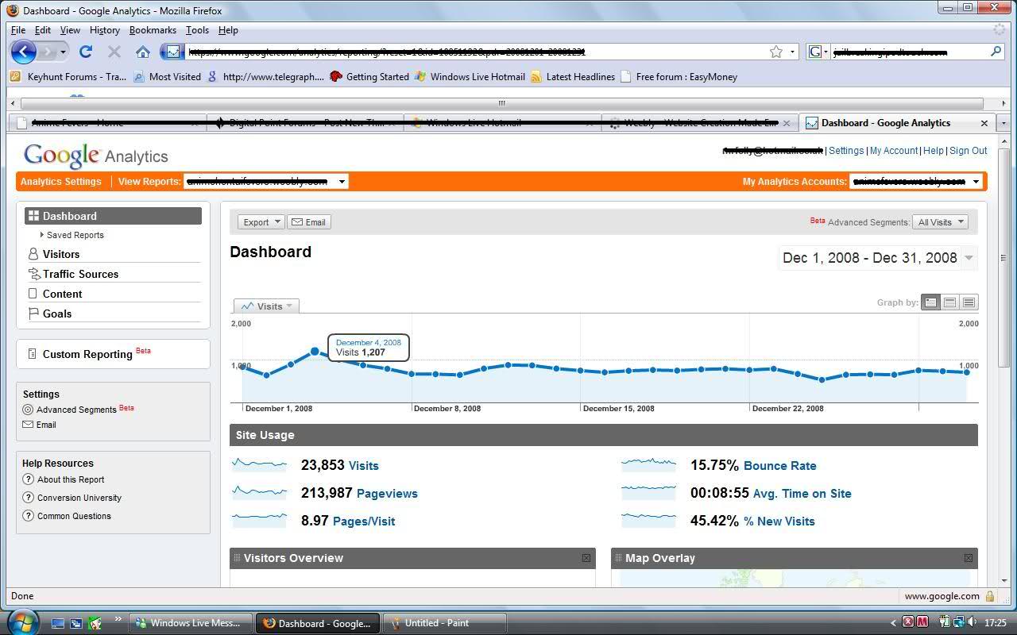
Task: Expand Saved Reports tree item
Action: 41,235
